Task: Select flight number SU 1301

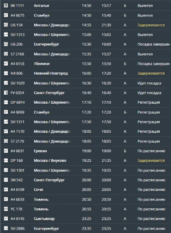Action: 17,170
